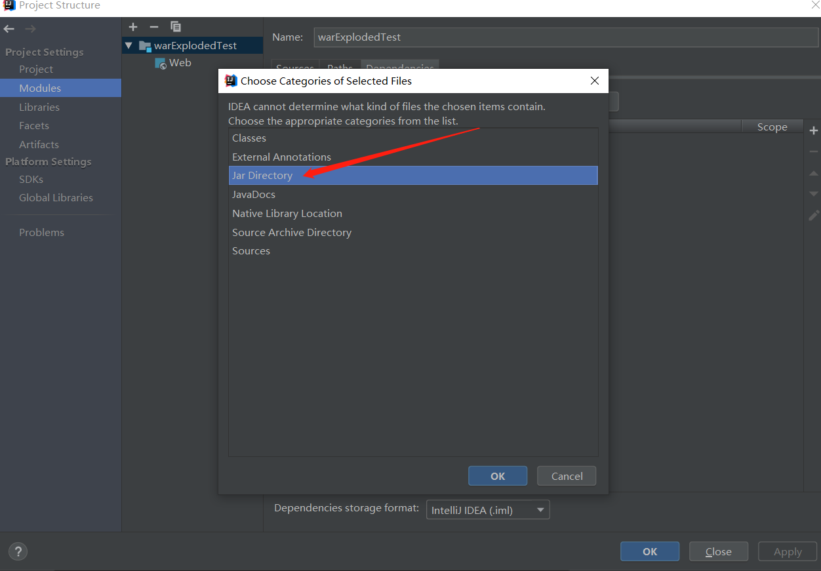Click the warExplodedTest module folder icon
This screenshot has height=571, width=821.
pos(146,46)
